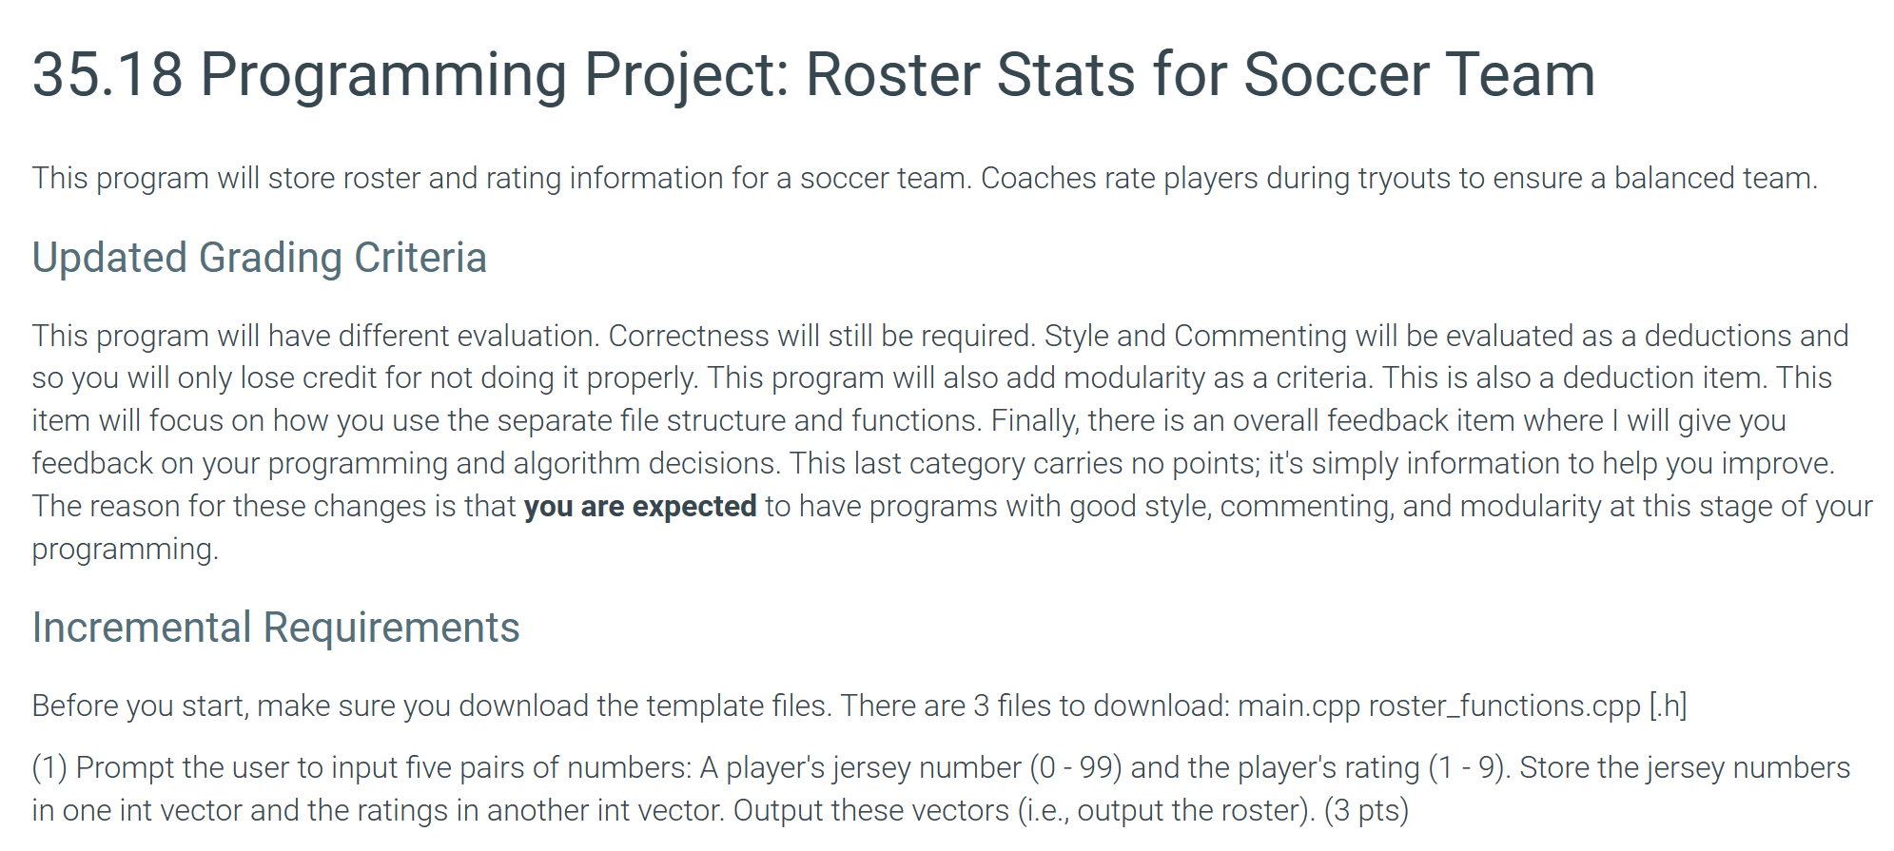Click the final word "programming." of grading paragraph

[x=126, y=550]
